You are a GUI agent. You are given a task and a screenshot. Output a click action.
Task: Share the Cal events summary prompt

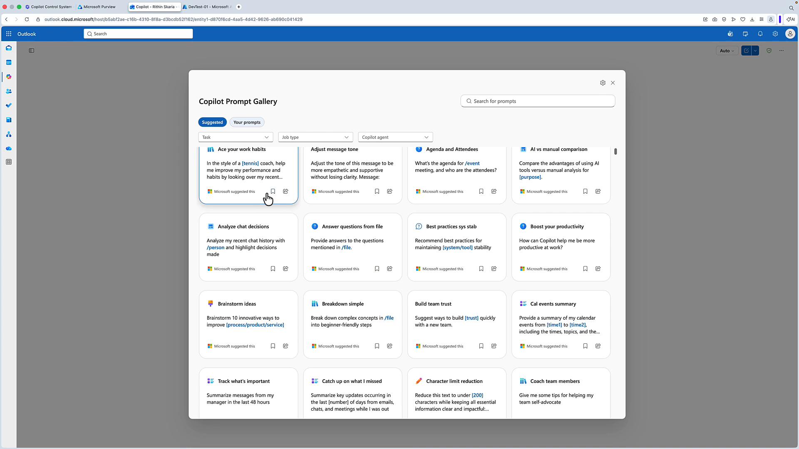[x=598, y=346]
